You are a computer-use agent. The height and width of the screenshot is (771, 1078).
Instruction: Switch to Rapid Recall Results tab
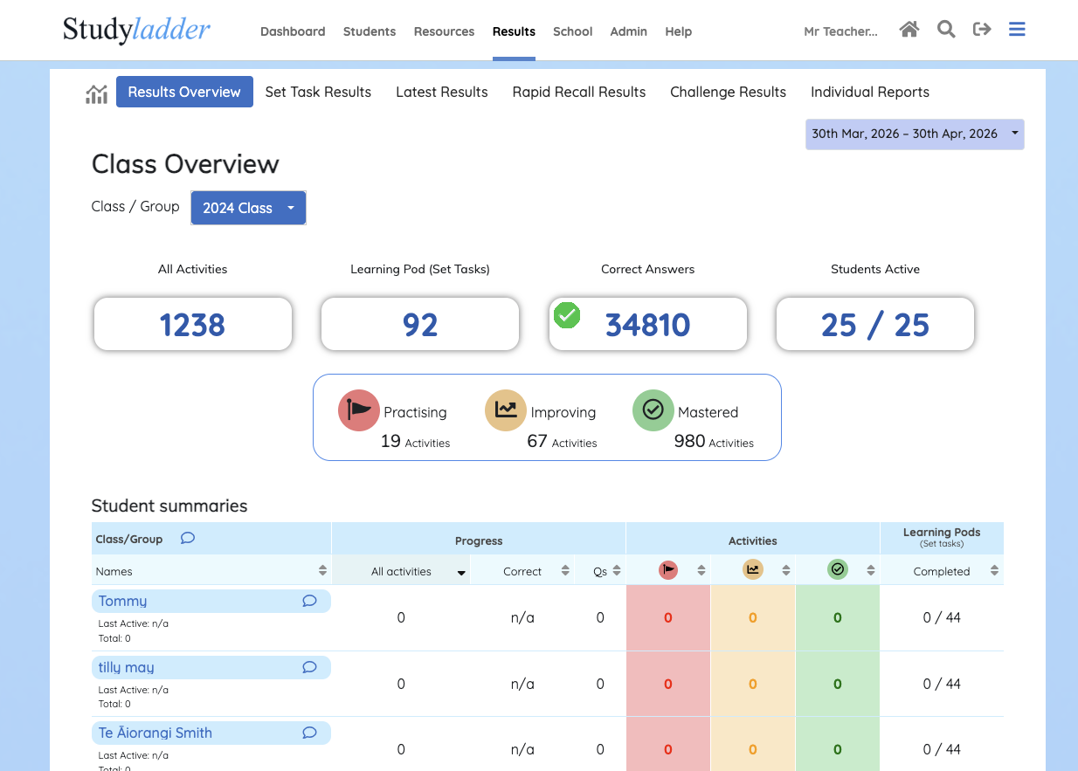click(579, 92)
